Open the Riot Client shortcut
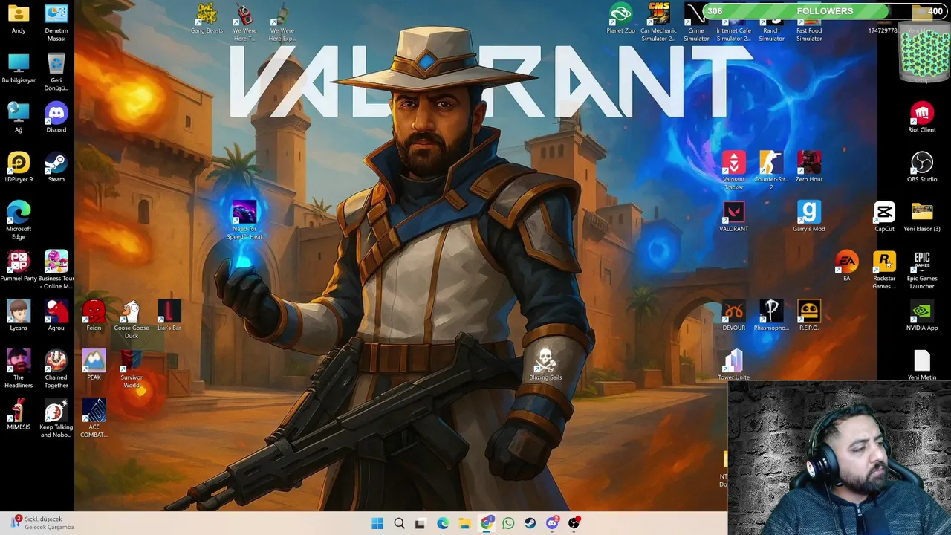The width and height of the screenshot is (951, 535). (x=922, y=118)
